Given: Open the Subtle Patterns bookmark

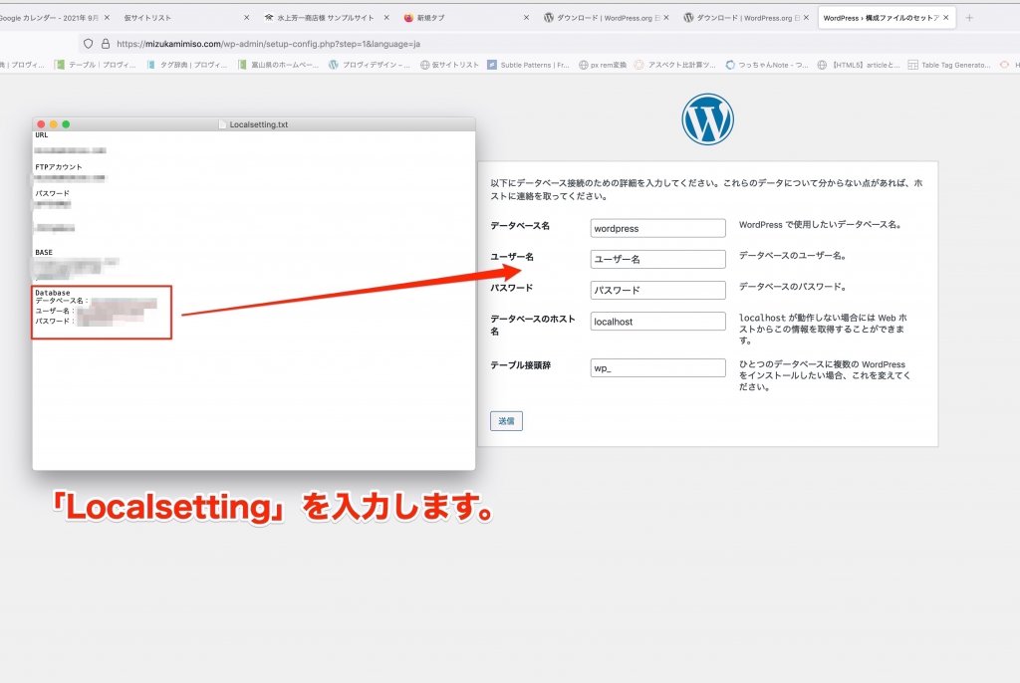Looking at the screenshot, I should coord(528,65).
